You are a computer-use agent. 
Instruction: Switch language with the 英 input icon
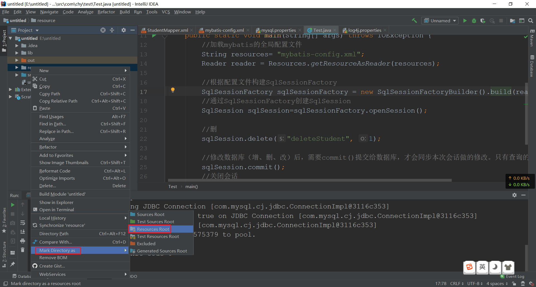[x=482, y=267]
